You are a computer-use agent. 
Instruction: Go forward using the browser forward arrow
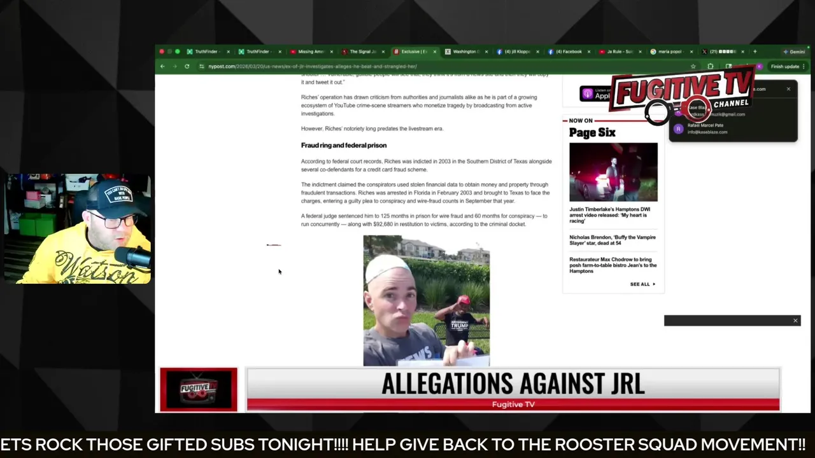(x=174, y=66)
